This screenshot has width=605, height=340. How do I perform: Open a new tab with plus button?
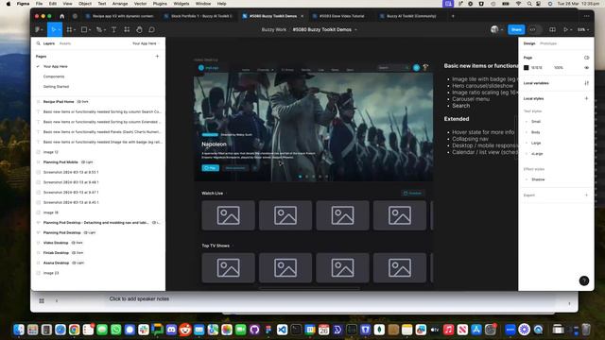453,16
